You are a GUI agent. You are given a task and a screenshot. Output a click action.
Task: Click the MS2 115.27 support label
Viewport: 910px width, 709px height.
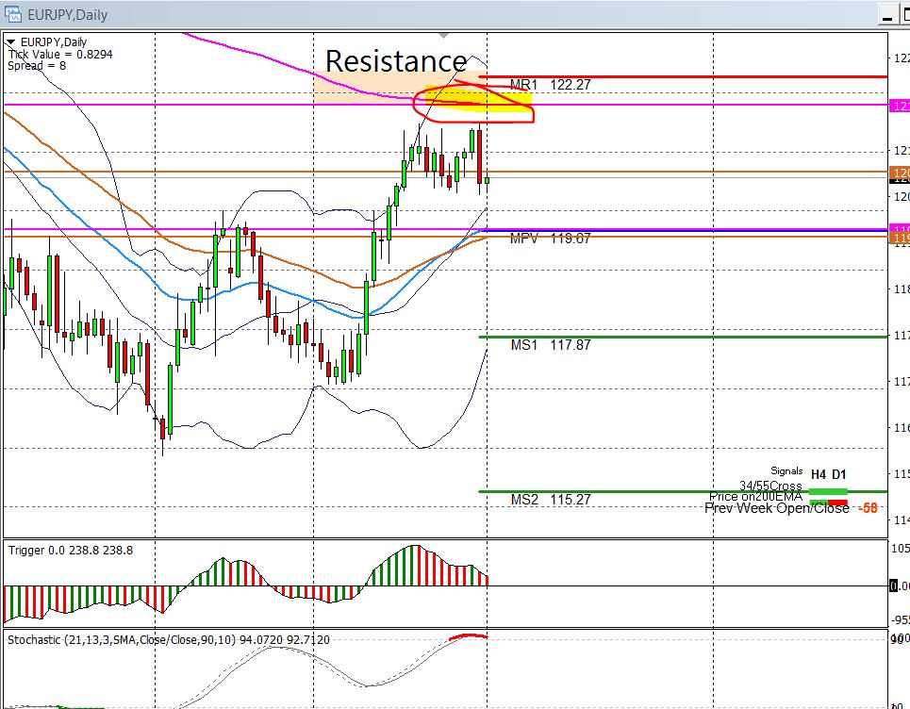tap(550, 500)
